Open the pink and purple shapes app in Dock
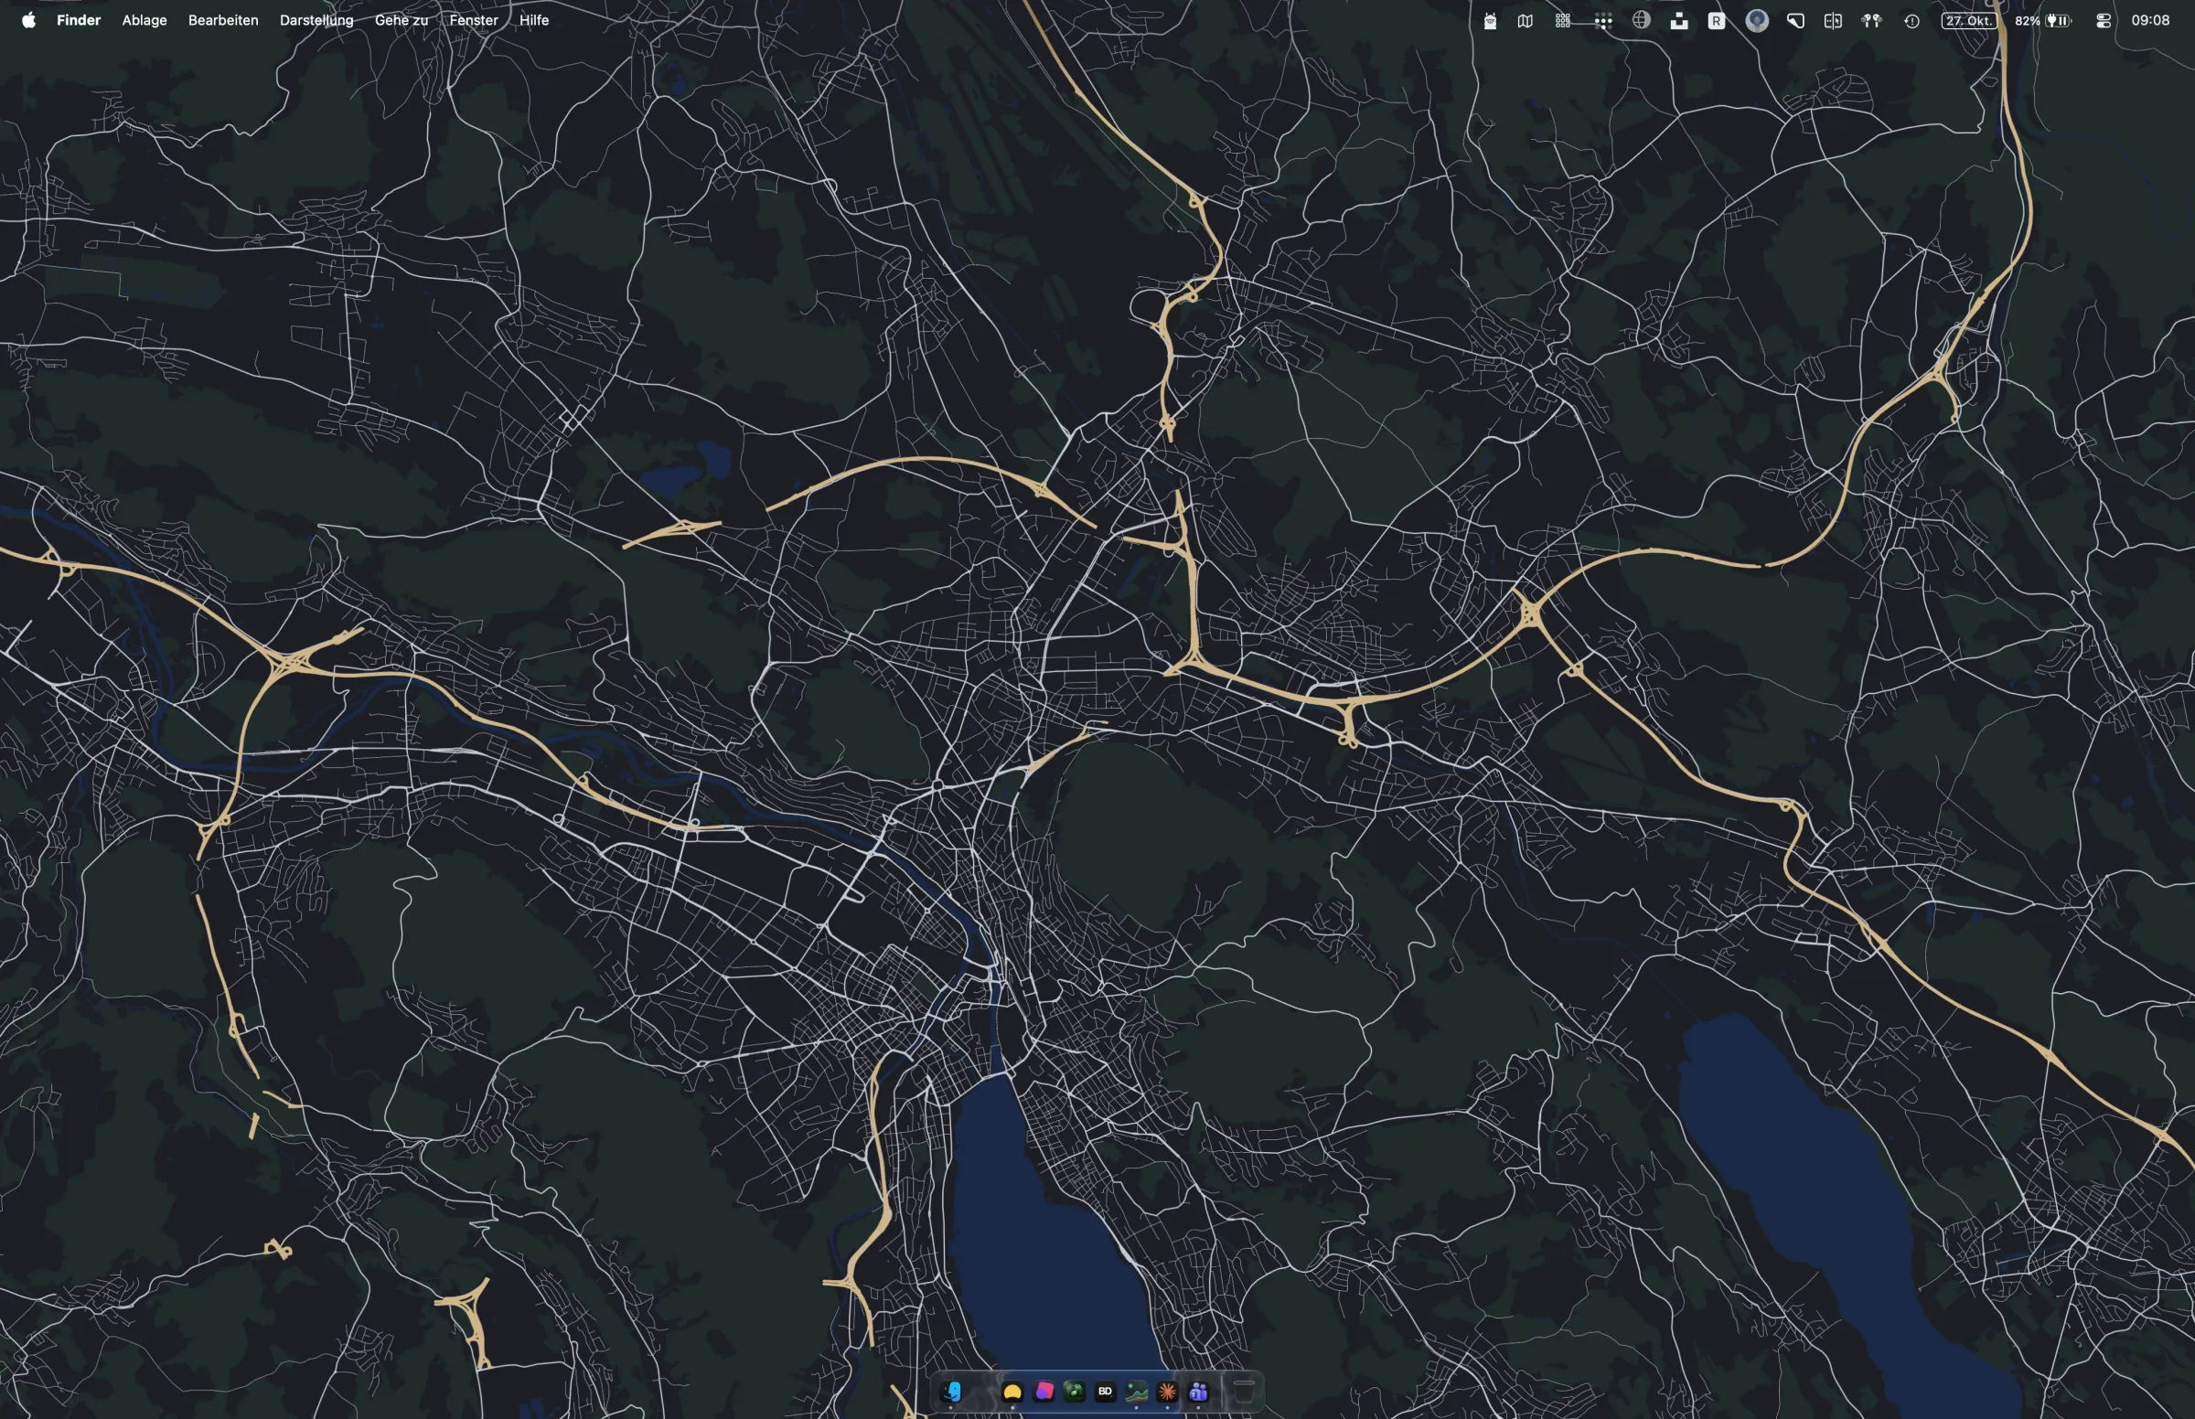2195x1419 pixels. (1044, 1391)
